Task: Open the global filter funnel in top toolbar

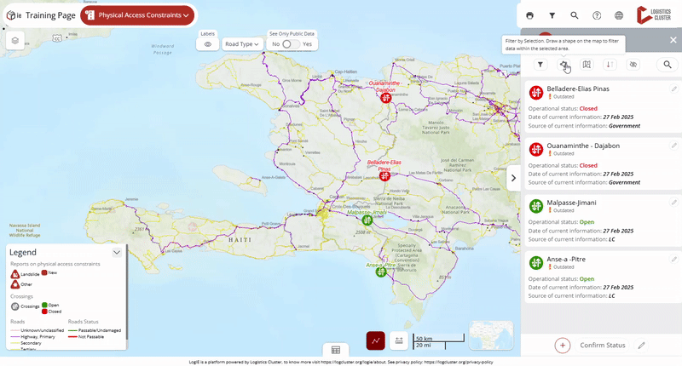Action: point(552,15)
